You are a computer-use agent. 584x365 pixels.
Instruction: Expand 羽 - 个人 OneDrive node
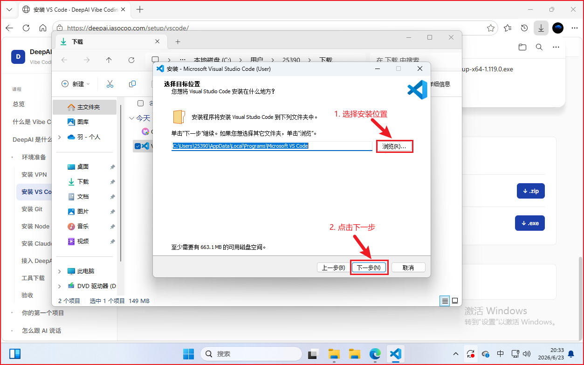59,137
